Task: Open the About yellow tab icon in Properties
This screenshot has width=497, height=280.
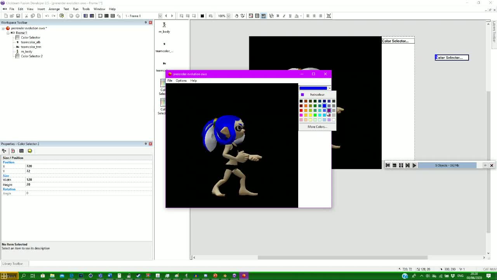Action: tap(30, 151)
